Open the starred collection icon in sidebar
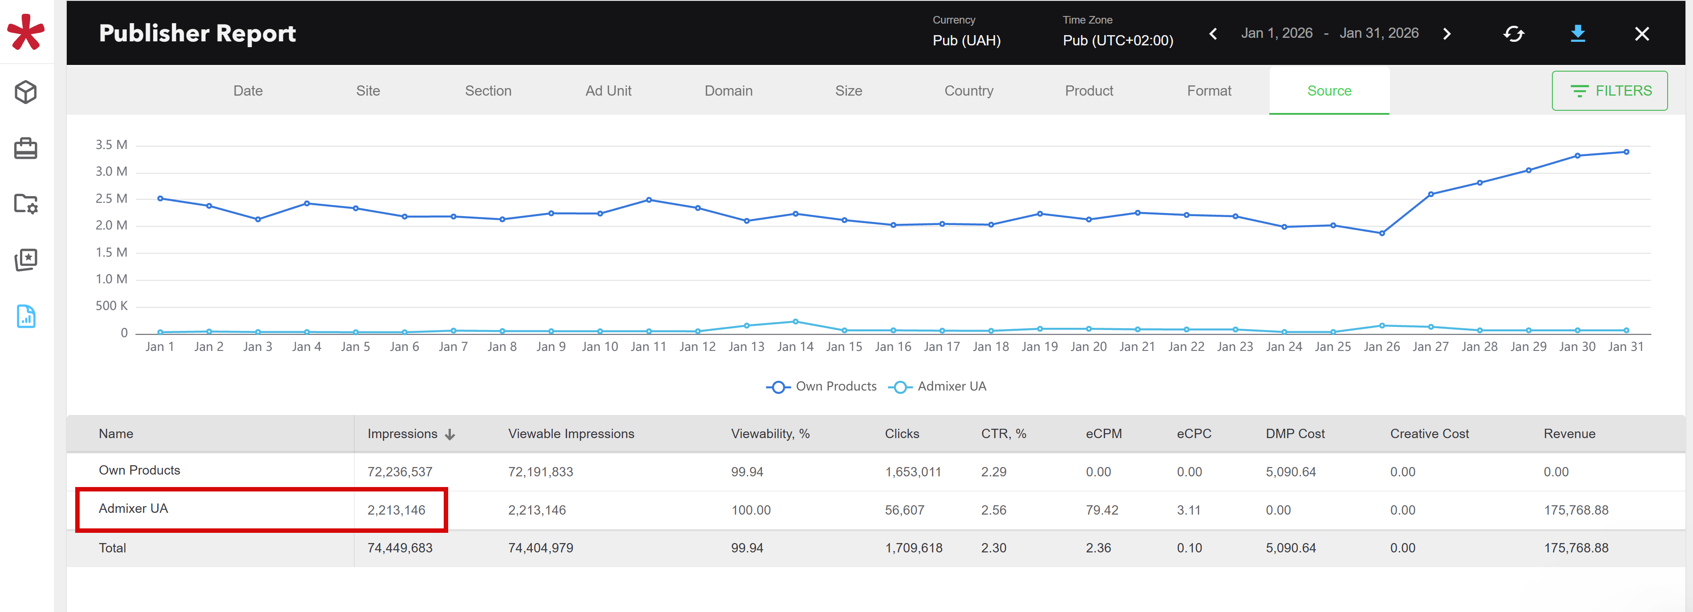 click(x=26, y=259)
